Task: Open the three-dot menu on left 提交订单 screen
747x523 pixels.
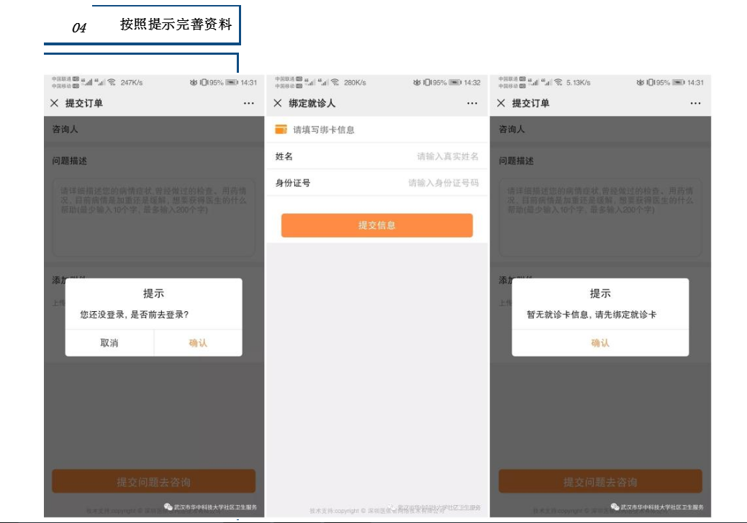Action: tap(248, 103)
